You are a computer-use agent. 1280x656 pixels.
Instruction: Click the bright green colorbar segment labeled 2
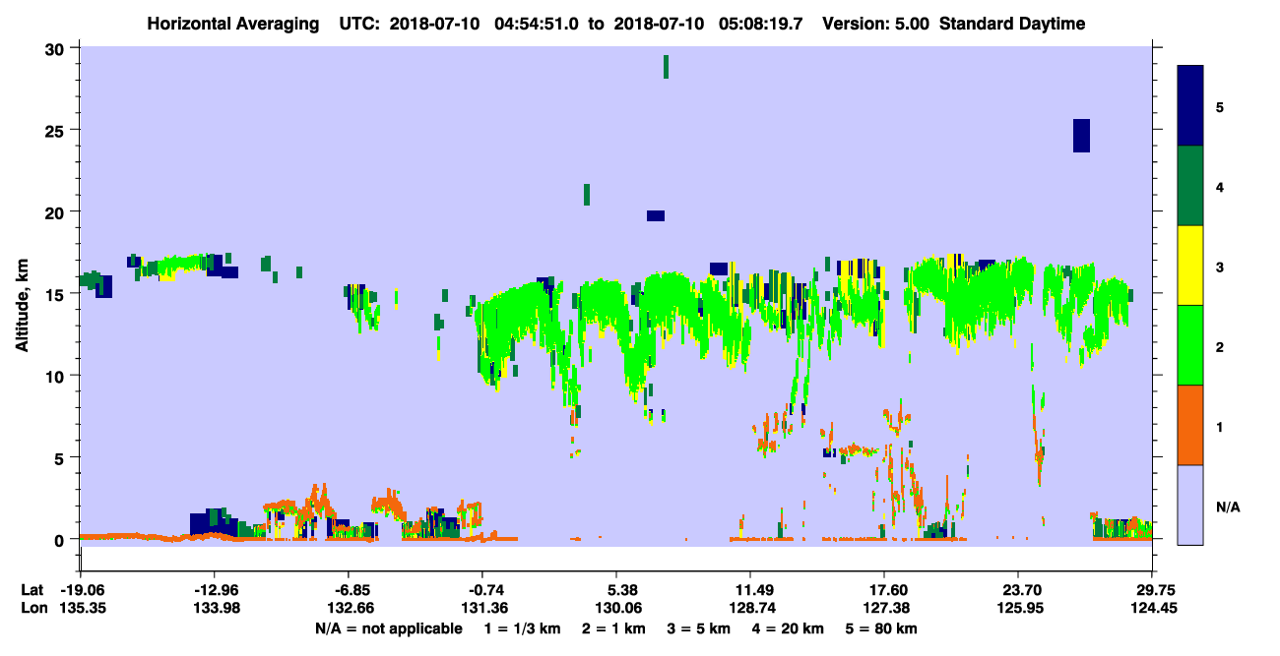[x=1190, y=345]
